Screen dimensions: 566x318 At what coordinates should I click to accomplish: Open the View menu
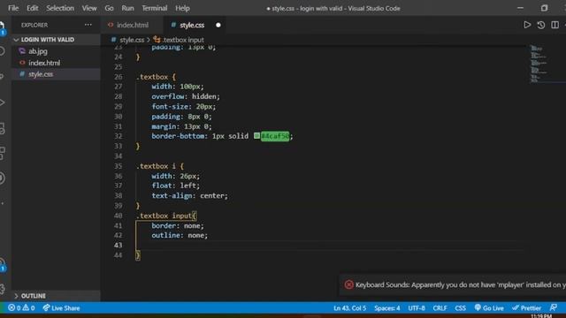pyautogui.click(x=88, y=8)
